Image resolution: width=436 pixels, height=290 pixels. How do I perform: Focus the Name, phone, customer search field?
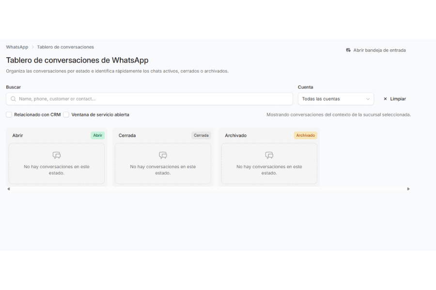pyautogui.click(x=149, y=99)
